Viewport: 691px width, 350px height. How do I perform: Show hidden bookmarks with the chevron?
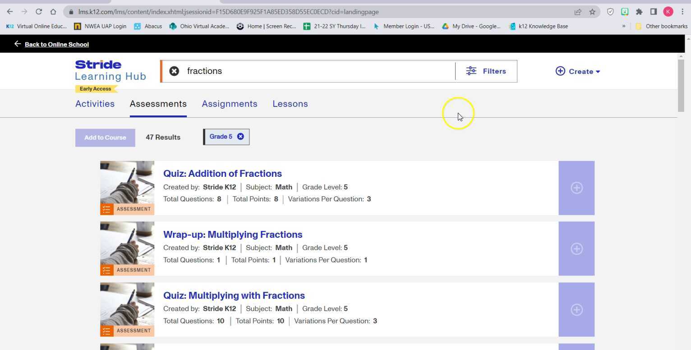click(624, 26)
